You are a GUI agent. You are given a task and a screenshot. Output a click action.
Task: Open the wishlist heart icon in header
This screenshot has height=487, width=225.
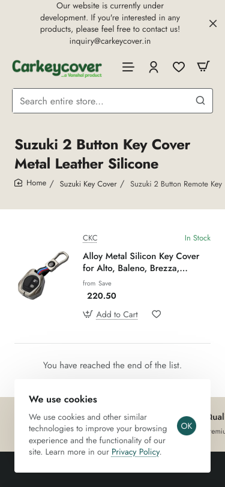coord(179,67)
